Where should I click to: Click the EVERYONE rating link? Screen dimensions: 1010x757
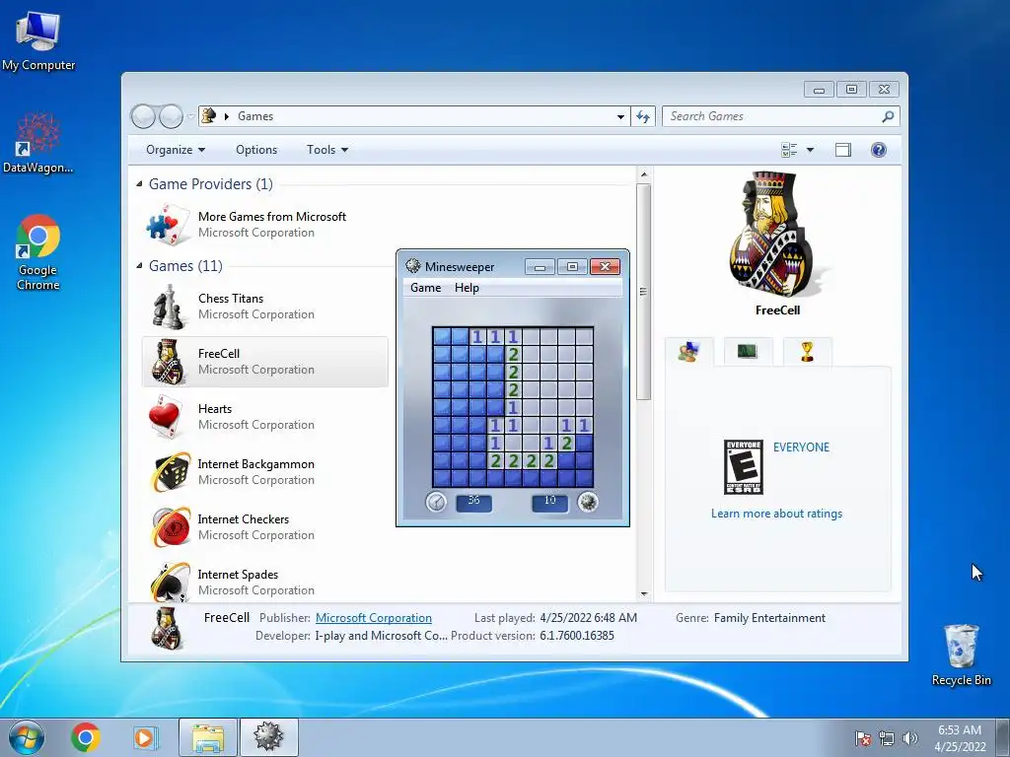[x=801, y=447]
